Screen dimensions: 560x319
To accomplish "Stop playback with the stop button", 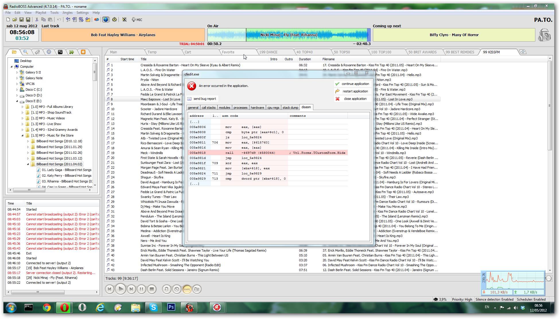I will pyautogui.click(x=152, y=289).
